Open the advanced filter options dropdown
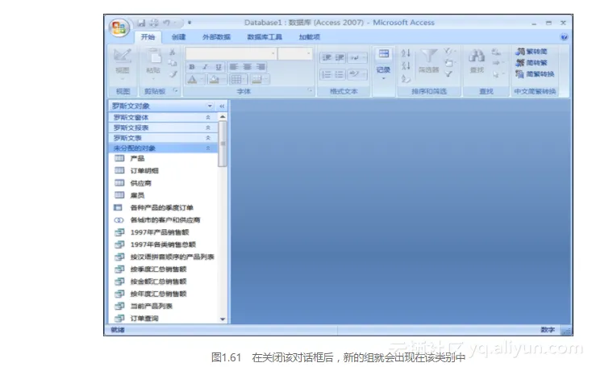The image size is (592, 367). (449, 63)
